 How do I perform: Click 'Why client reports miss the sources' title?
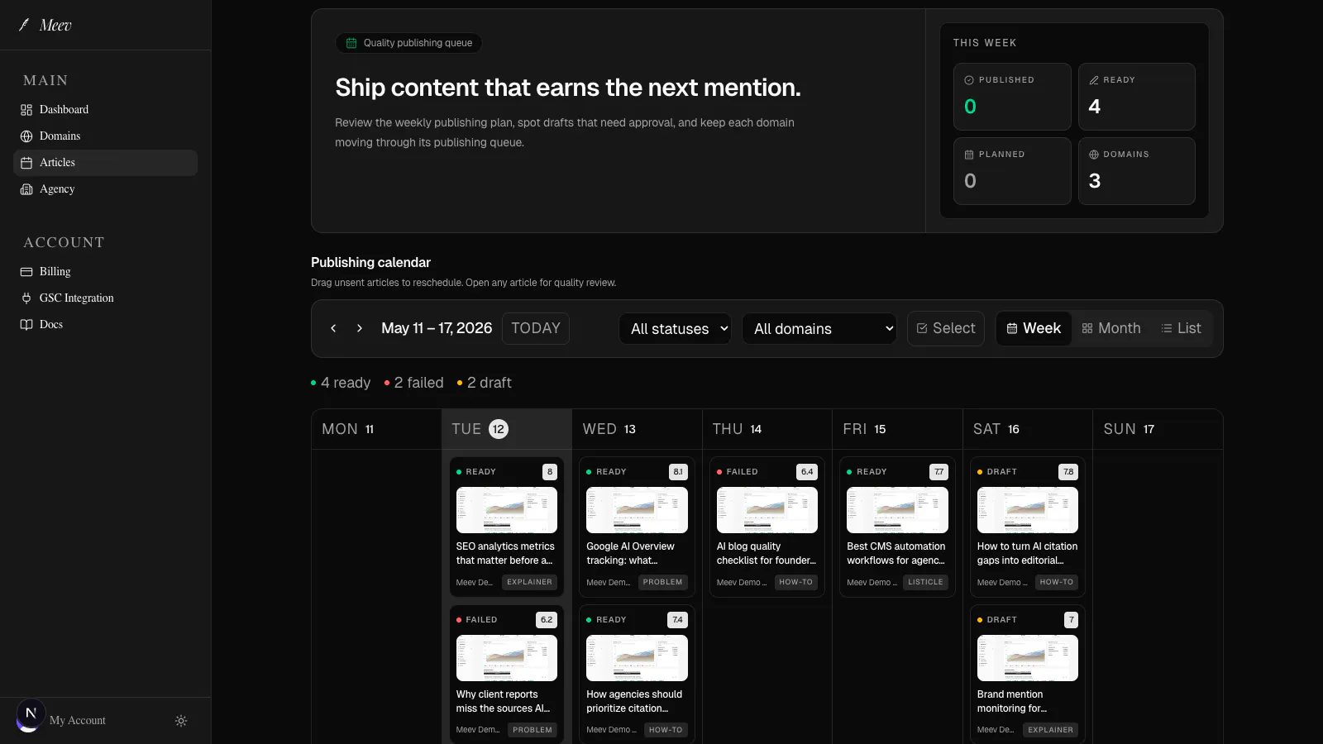click(x=503, y=702)
